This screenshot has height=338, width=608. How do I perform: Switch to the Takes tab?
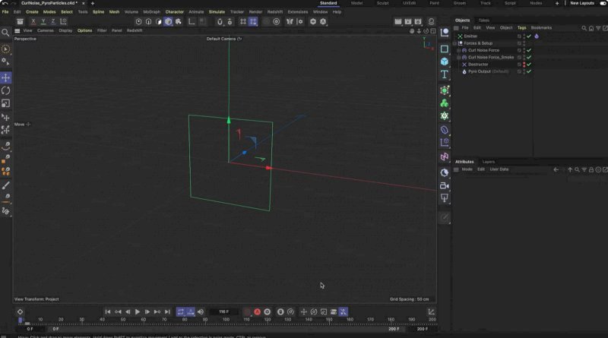click(x=483, y=21)
